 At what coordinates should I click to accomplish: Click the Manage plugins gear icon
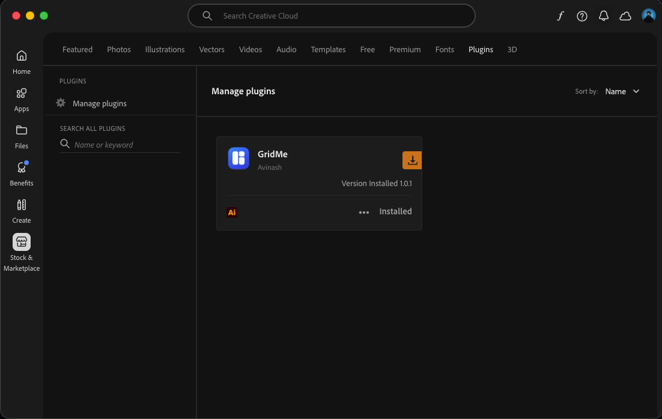click(x=61, y=103)
